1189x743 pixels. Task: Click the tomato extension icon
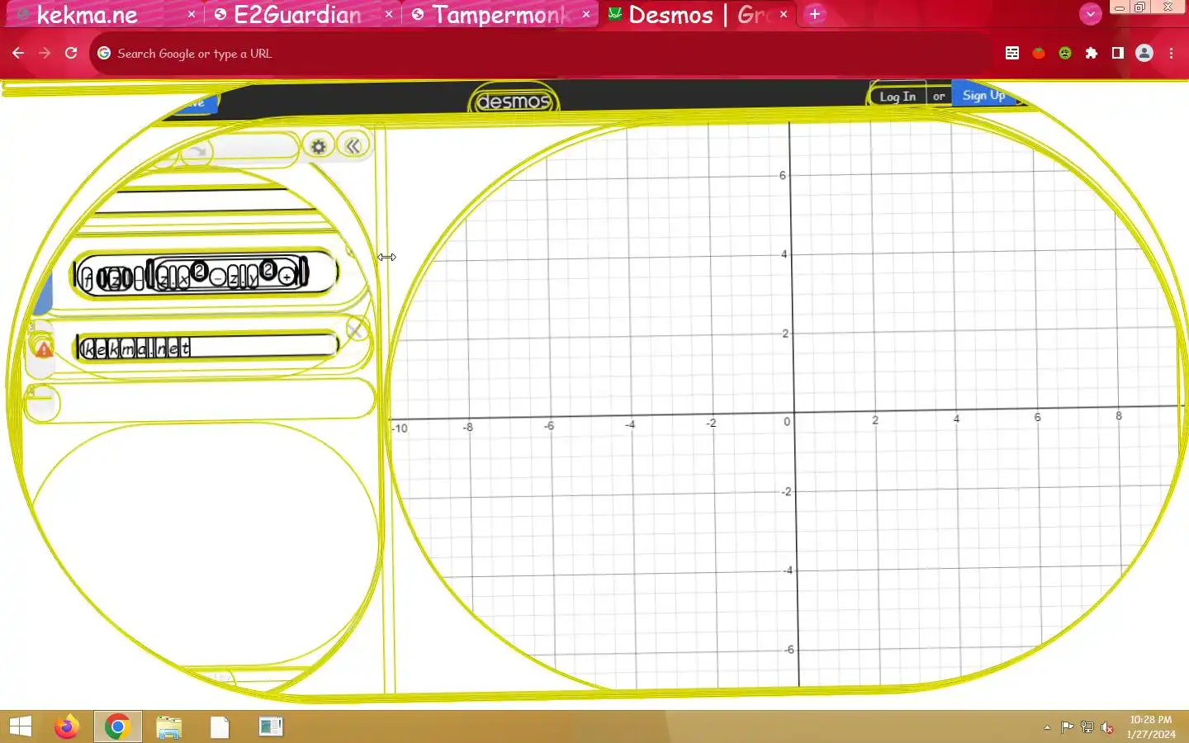(1039, 53)
